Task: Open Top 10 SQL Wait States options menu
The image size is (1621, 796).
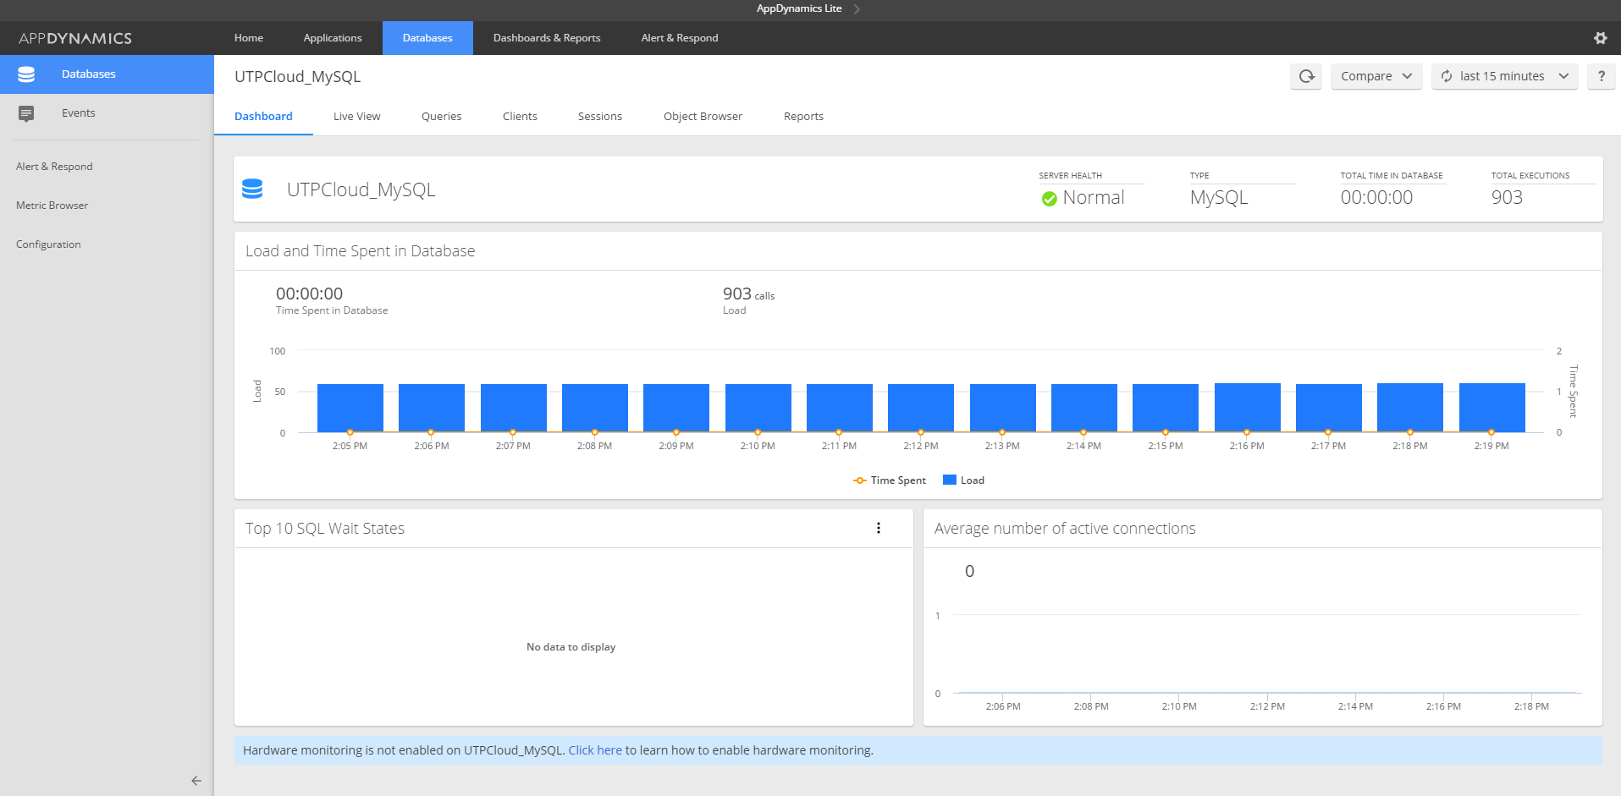Action: click(879, 528)
